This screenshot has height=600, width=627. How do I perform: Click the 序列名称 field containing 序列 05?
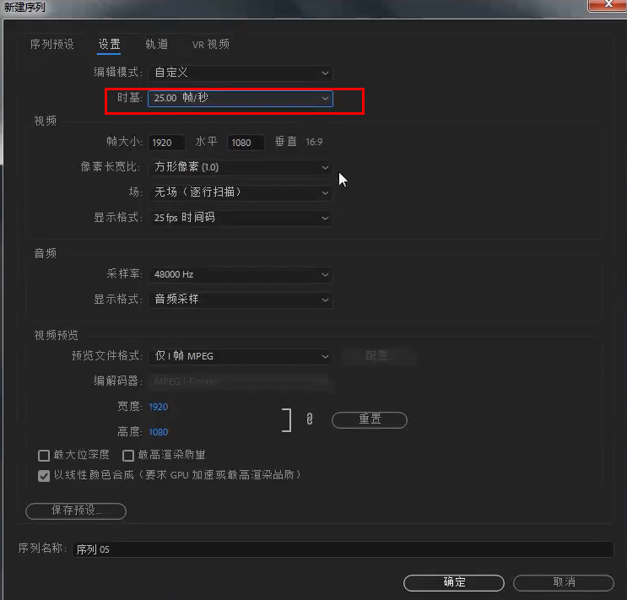tap(343, 549)
